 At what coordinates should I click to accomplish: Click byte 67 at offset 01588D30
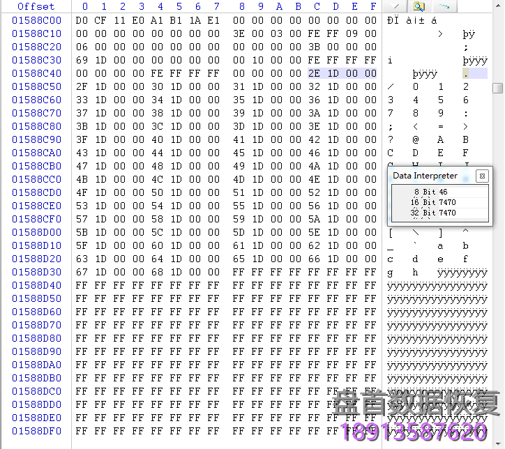click(82, 272)
